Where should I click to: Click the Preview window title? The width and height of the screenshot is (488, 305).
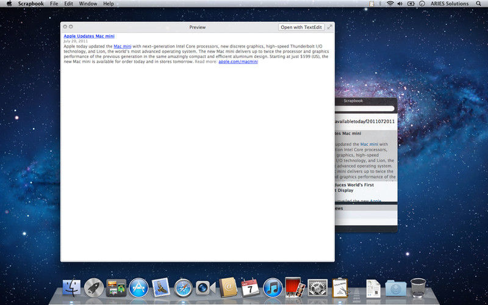(x=197, y=27)
